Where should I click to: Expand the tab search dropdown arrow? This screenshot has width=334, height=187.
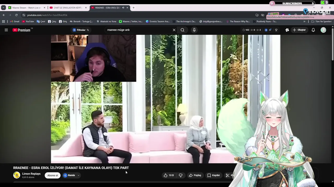click(x=3, y=8)
